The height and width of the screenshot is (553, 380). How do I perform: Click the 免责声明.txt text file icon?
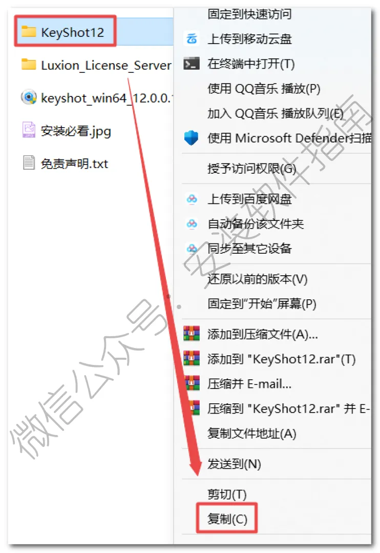point(29,162)
